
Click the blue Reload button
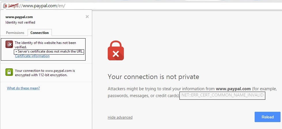coord(267,117)
